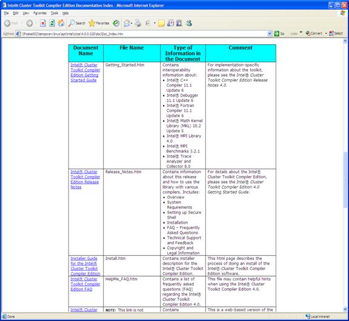349x321 pixels.
Task: Open the Forward history dropdown arrow
Action: point(36,23)
